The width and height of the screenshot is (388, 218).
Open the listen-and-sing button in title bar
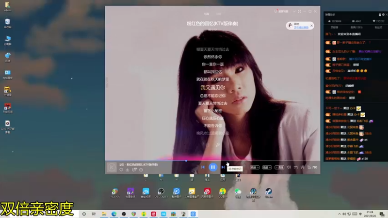tap(282, 11)
